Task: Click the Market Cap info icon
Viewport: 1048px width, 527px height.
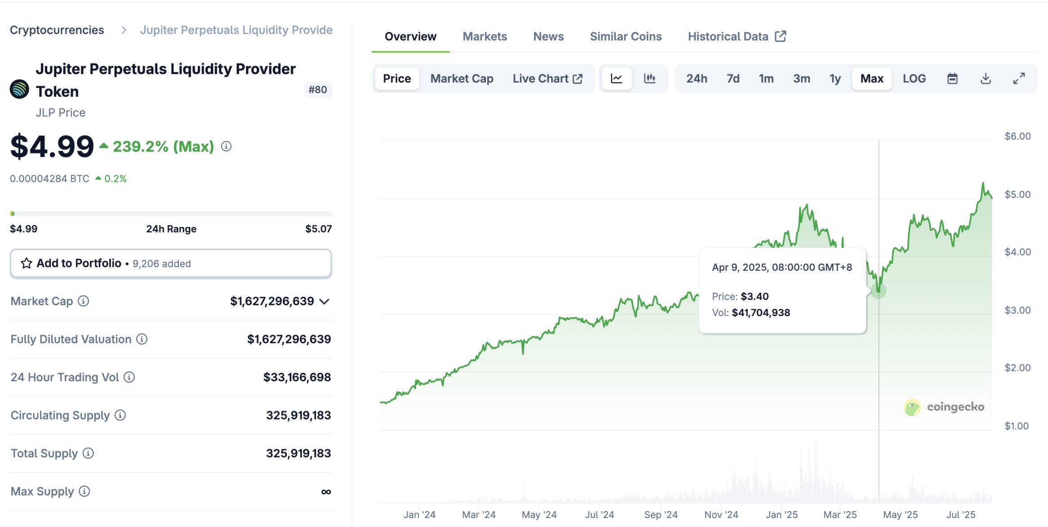Action: [84, 301]
